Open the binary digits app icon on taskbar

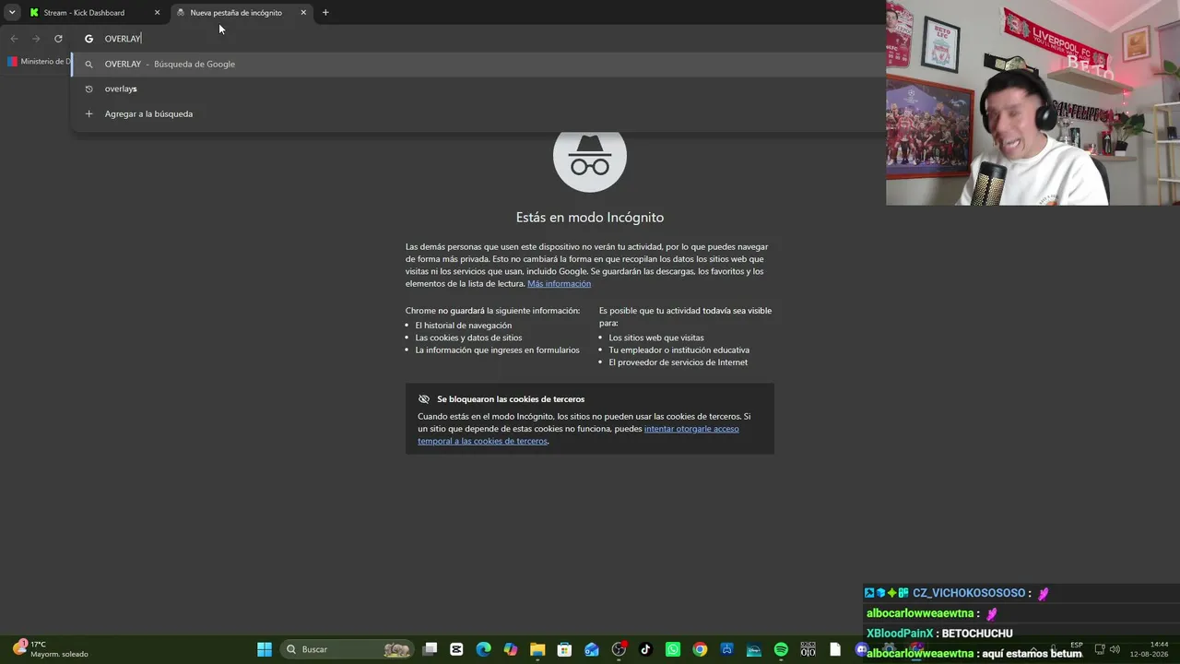click(x=808, y=649)
